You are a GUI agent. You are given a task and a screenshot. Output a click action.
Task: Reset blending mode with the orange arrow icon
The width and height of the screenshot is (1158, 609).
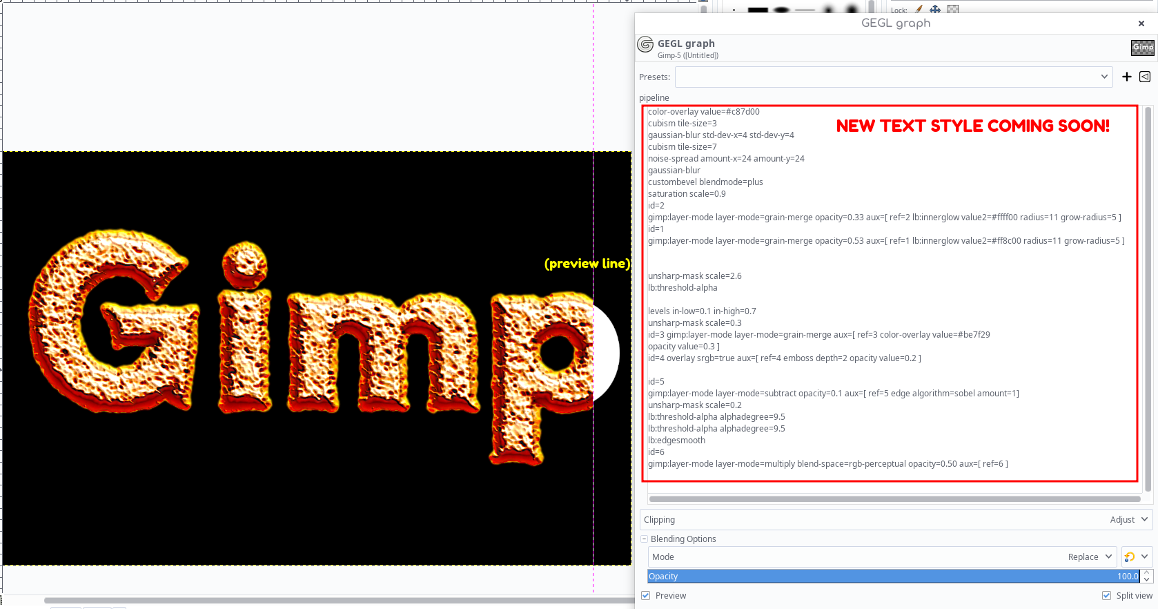[x=1130, y=557]
